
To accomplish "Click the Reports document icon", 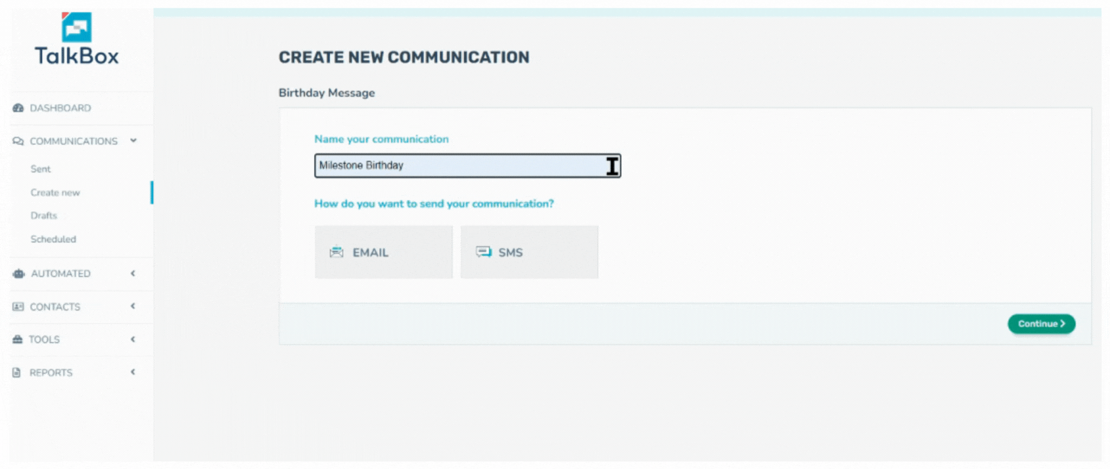I will pos(17,373).
